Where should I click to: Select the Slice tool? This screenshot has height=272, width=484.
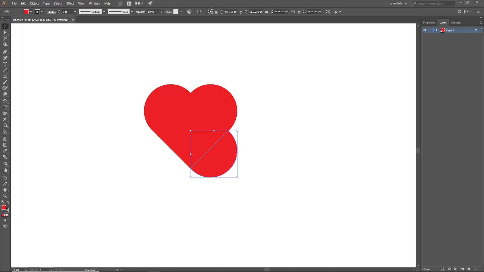[5, 183]
